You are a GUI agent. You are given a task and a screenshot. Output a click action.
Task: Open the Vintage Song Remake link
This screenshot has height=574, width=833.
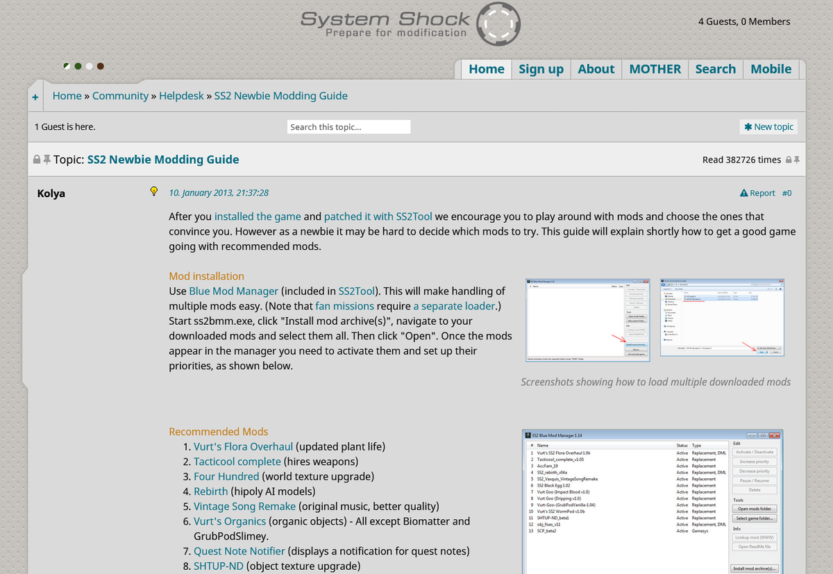click(244, 506)
